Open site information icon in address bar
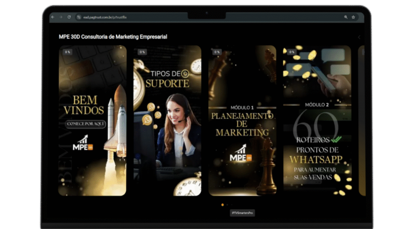This screenshot has height=229, width=413. point(79,17)
